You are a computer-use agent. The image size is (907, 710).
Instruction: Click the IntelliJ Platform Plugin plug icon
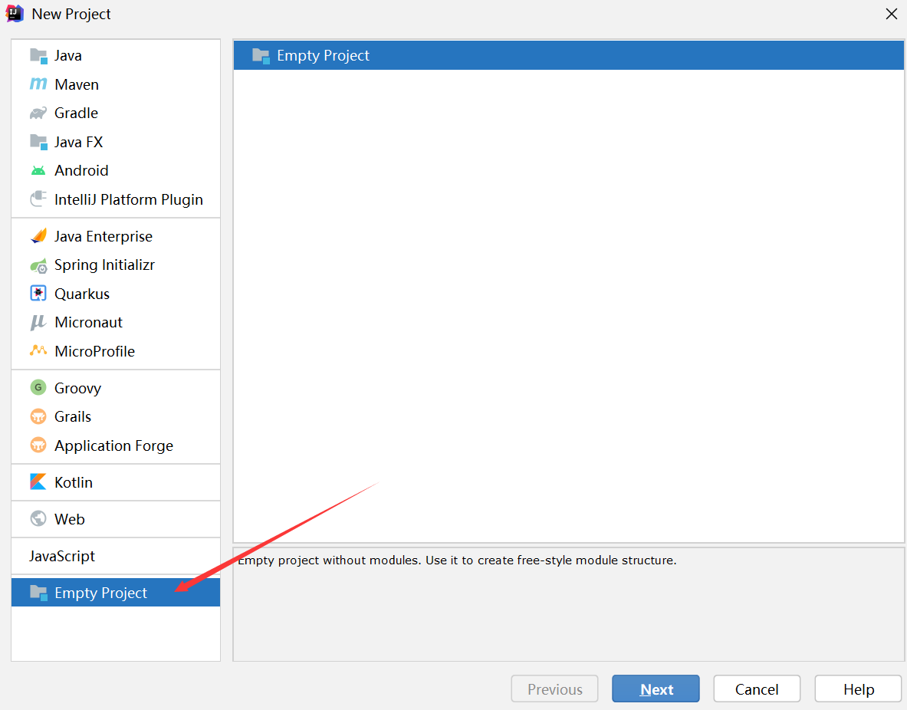tap(38, 199)
